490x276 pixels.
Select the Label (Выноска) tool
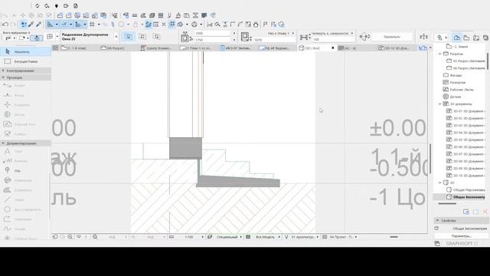(x=25, y=161)
